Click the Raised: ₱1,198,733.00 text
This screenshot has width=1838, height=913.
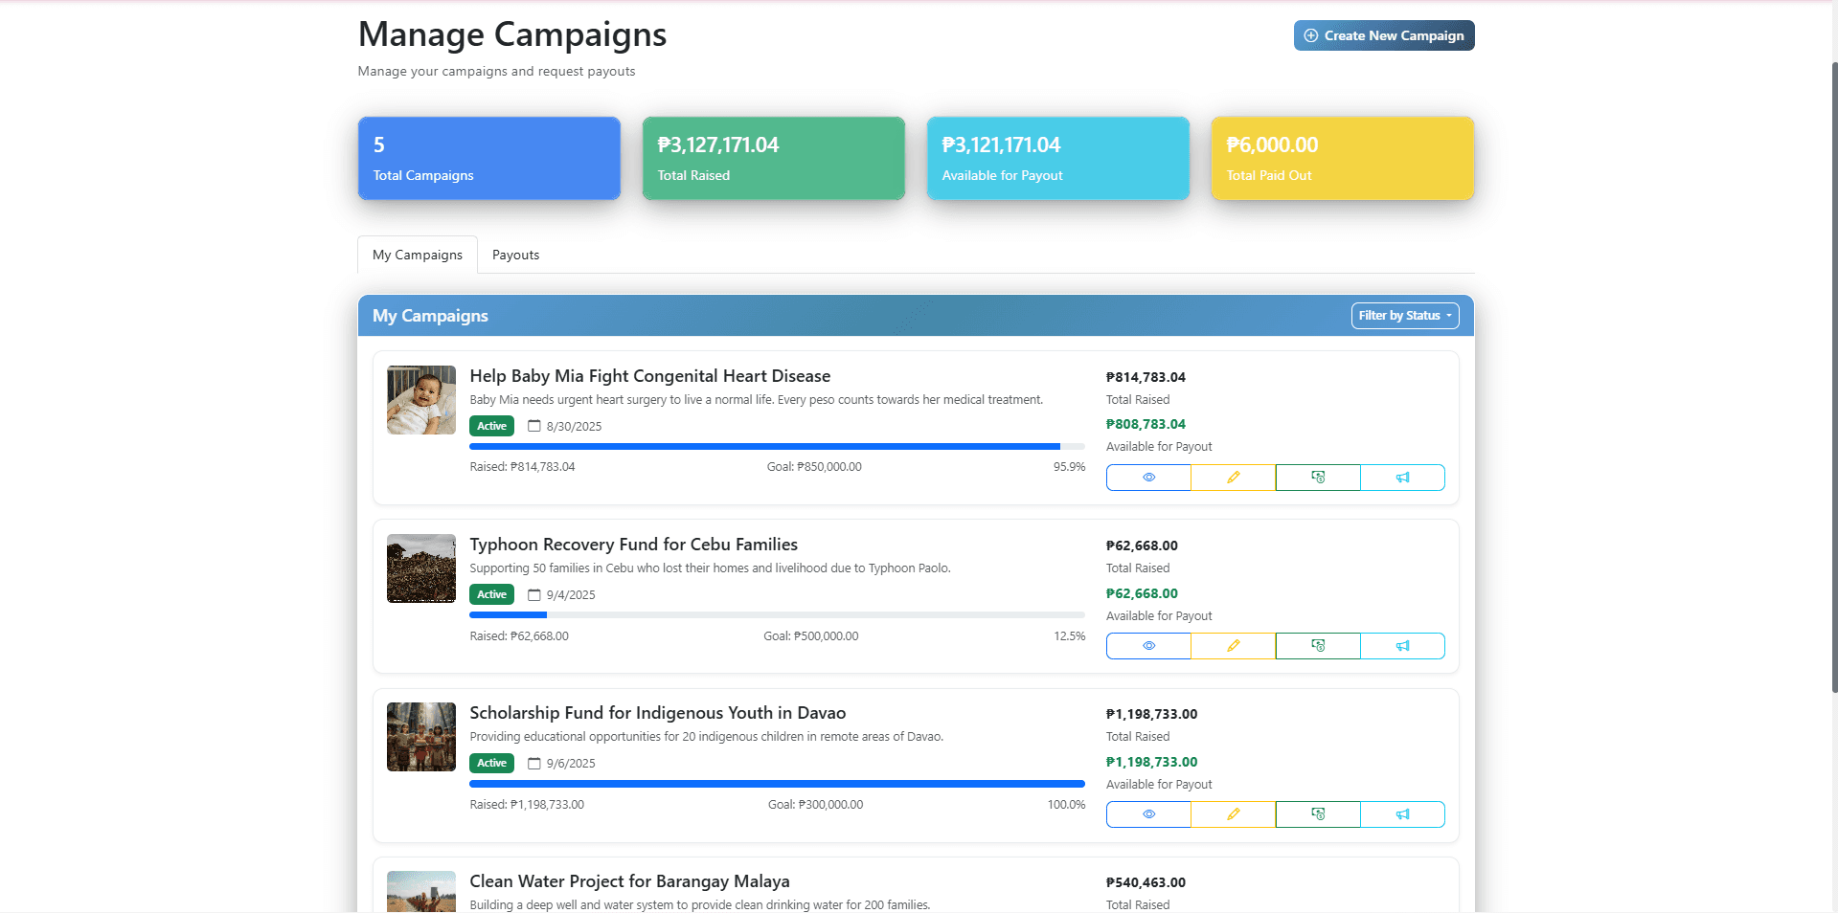pos(527,805)
